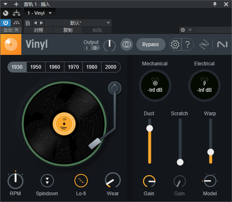Click the Scratch slider handle
This screenshot has height=202, width=232.
coord(180,162)
